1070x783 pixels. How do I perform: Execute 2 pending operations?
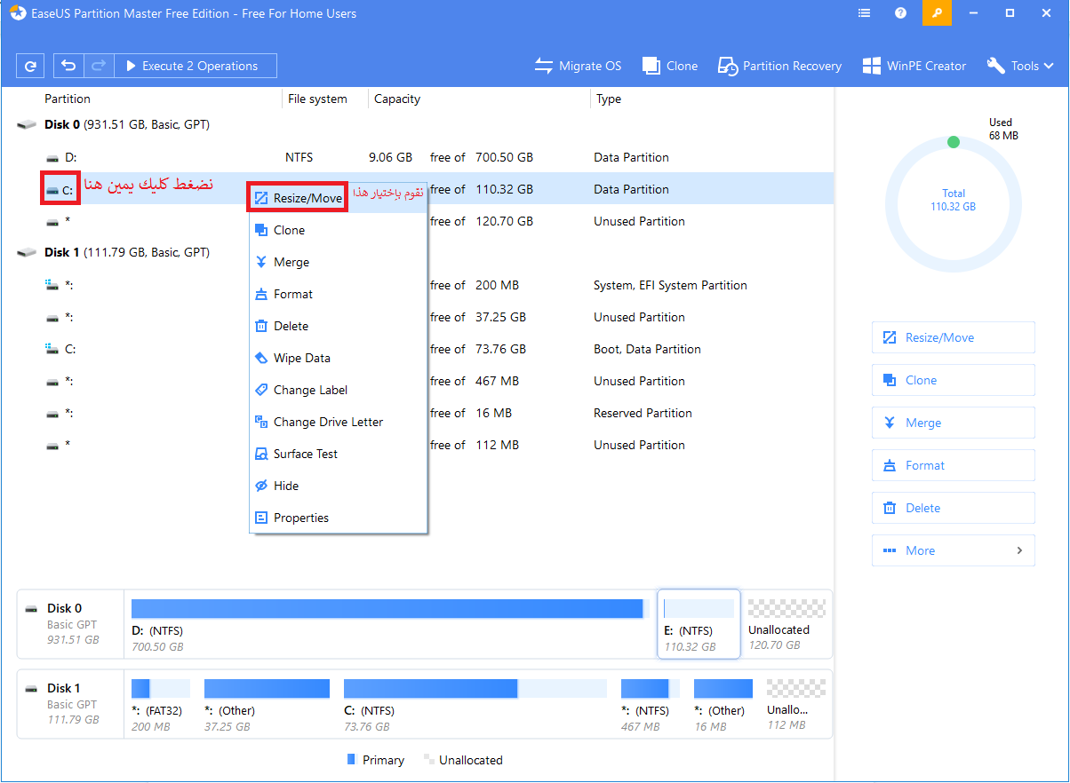pos(195,66)
